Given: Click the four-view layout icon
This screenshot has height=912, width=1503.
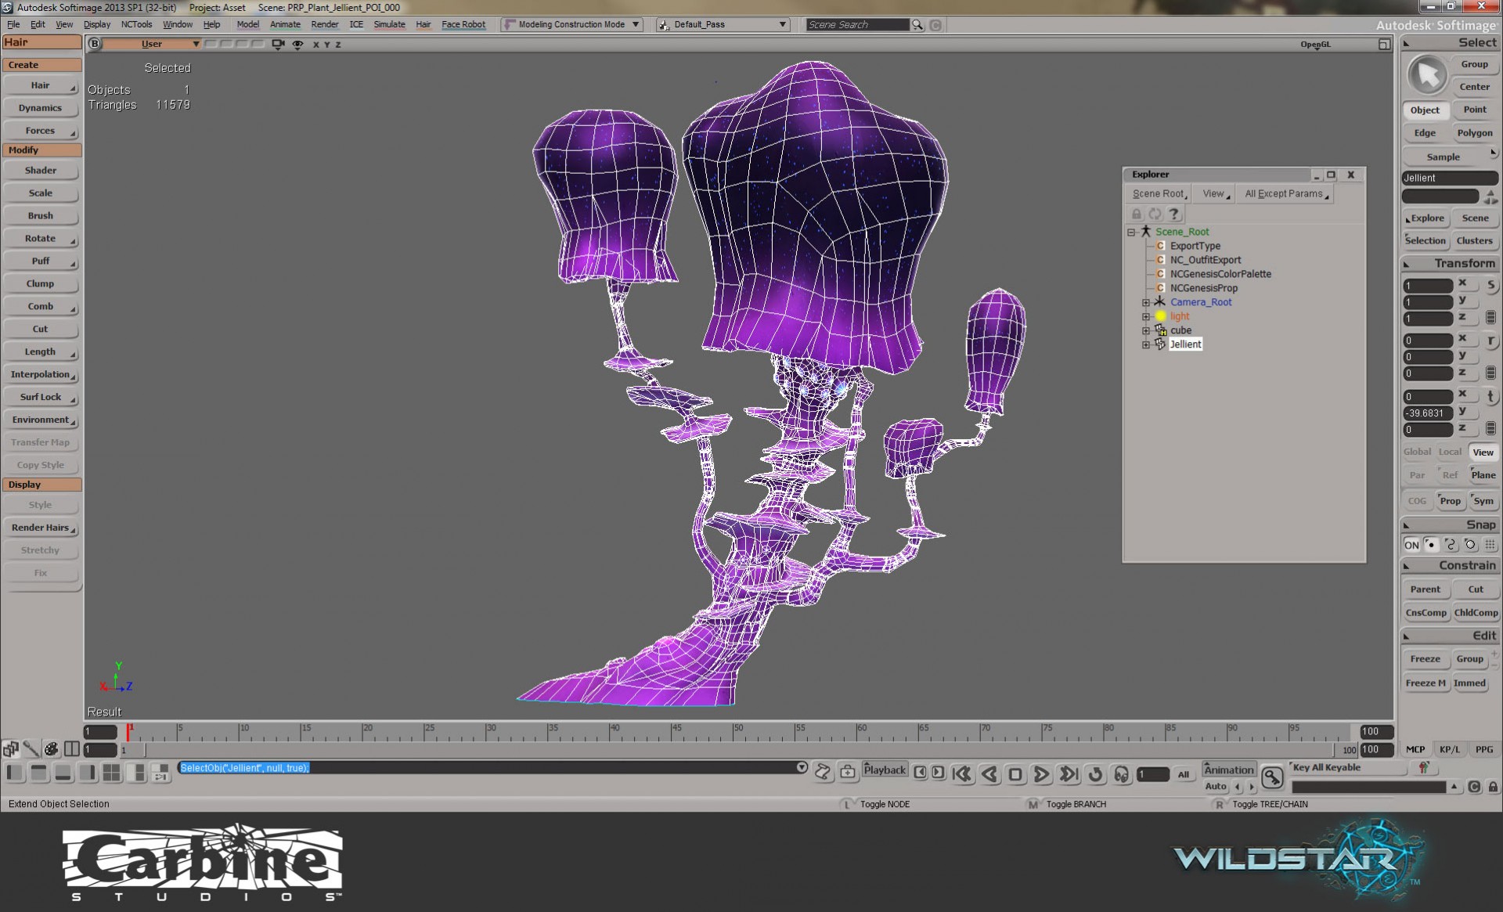Looking at the screenshot, I should click(x=112, y=773).
